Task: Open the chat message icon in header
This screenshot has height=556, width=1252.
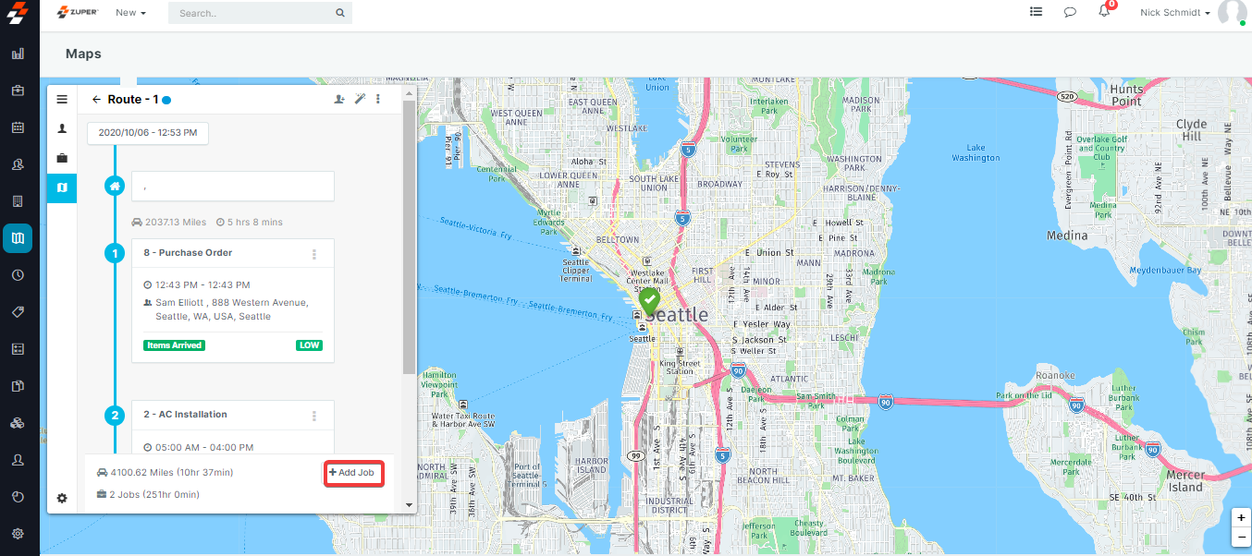Action: (1070, 13)
